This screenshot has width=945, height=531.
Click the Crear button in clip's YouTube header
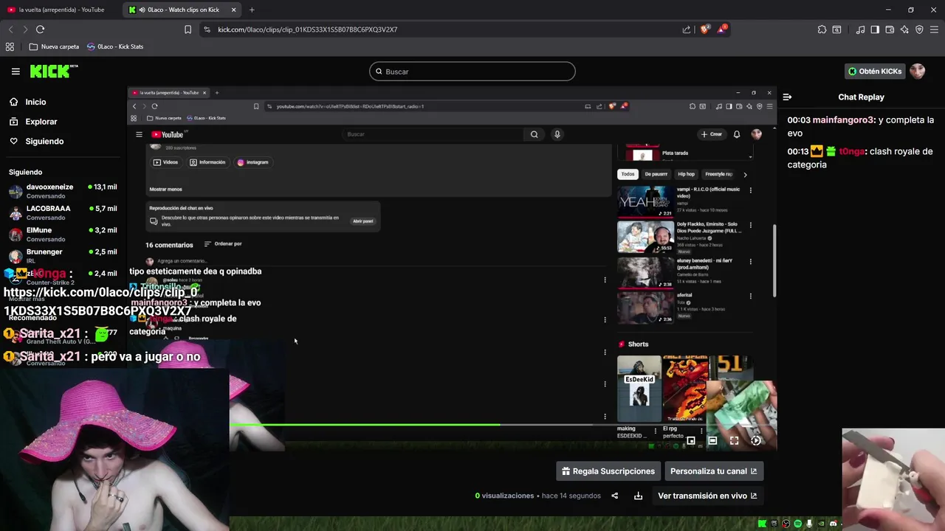[712, 134]
